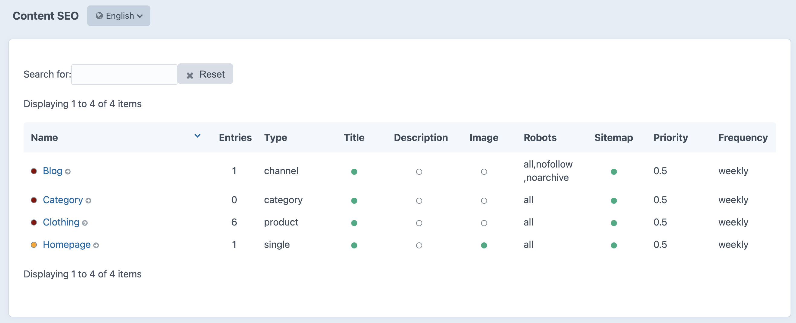Click the X icon on the Reset button
Image resolution: width=796 pixels, height=323 pixels.
pyautogui.click(x=190, y=75)
